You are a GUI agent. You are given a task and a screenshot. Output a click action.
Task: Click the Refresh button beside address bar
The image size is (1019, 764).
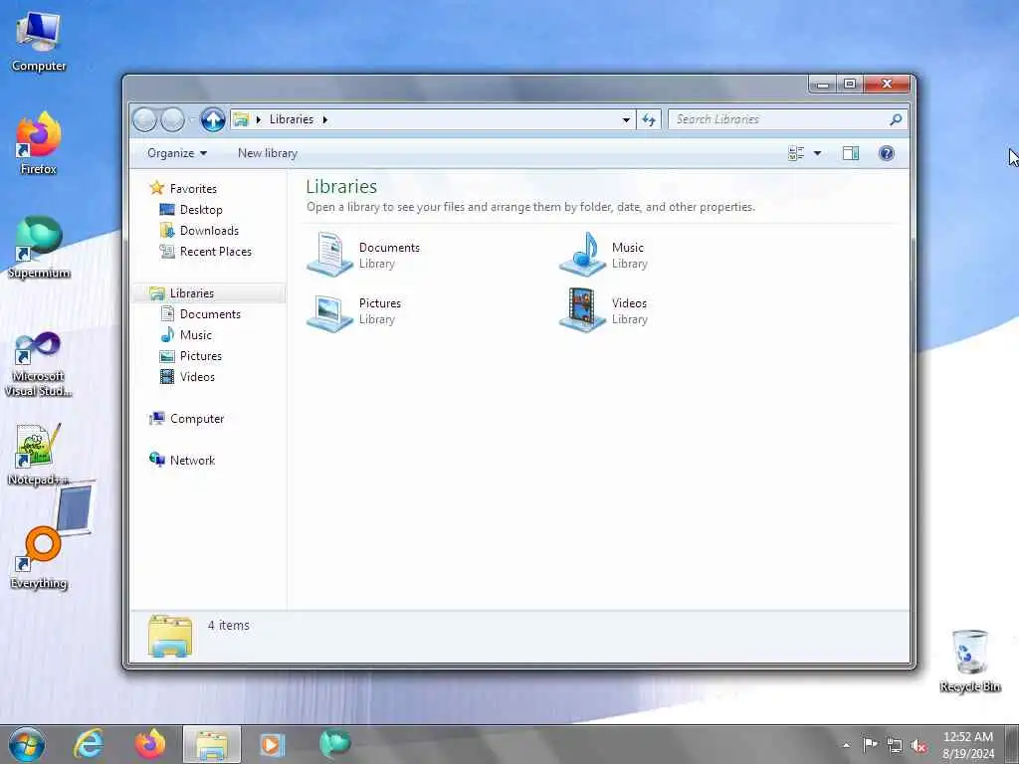coord(649,119)
